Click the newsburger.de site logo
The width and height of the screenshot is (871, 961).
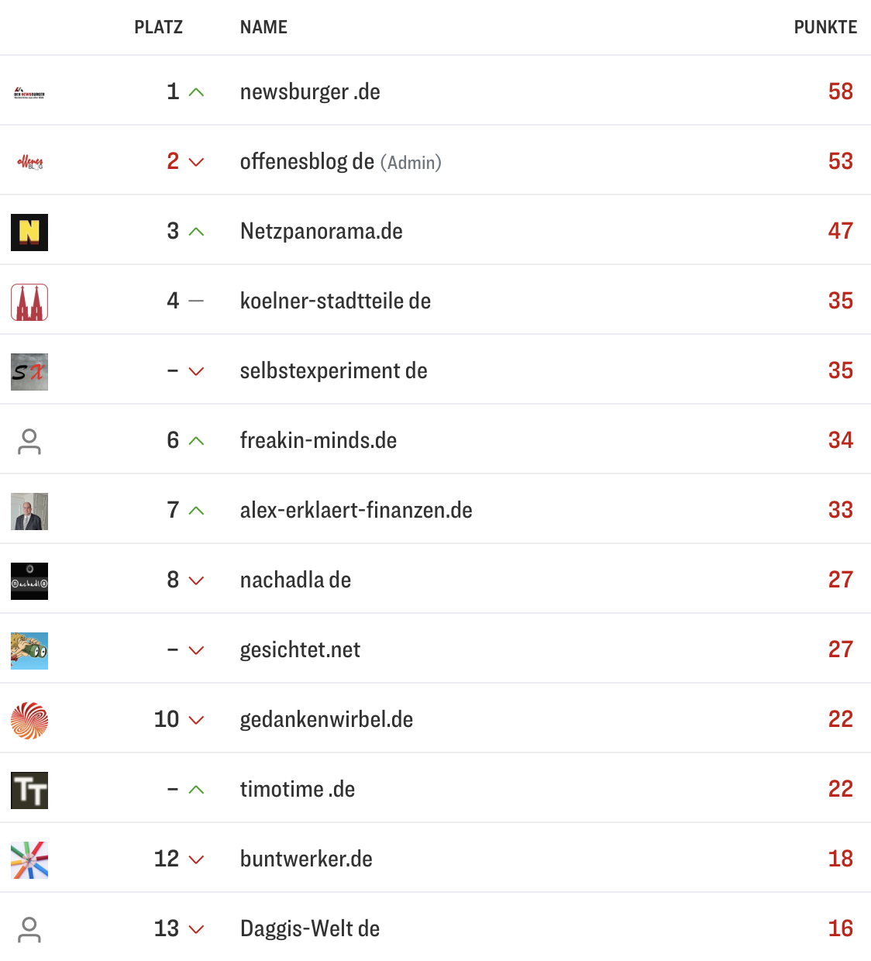pyautogui.click(x=29, y=91)
